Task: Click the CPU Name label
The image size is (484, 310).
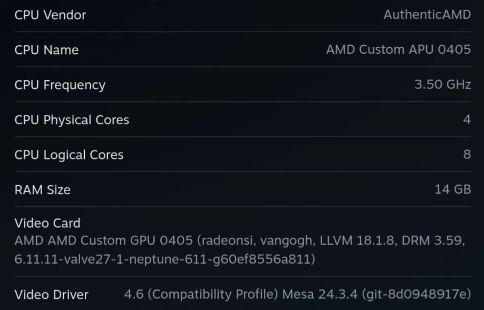Action: [x=46, y=50]
